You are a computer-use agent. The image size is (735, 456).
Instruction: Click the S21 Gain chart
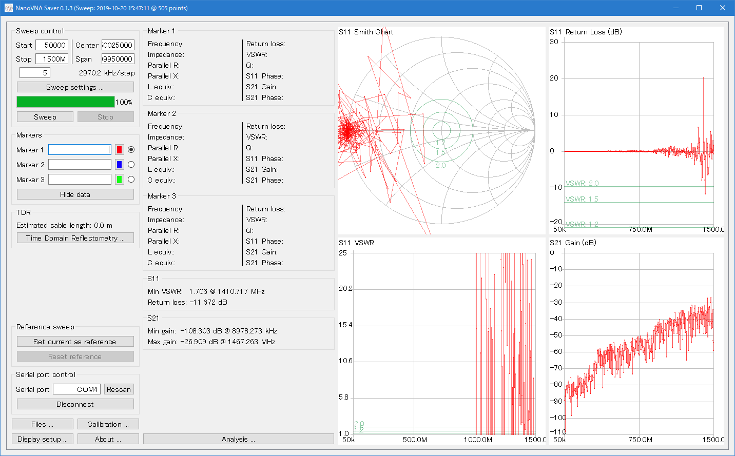[x=636, y=341]
